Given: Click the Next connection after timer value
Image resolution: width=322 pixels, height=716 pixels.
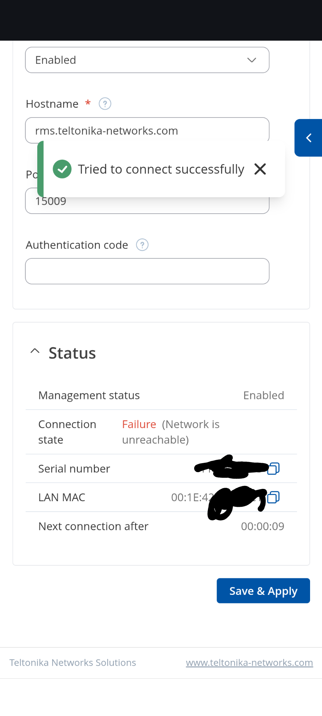Looking at the screenshot, I should (262, 526).
